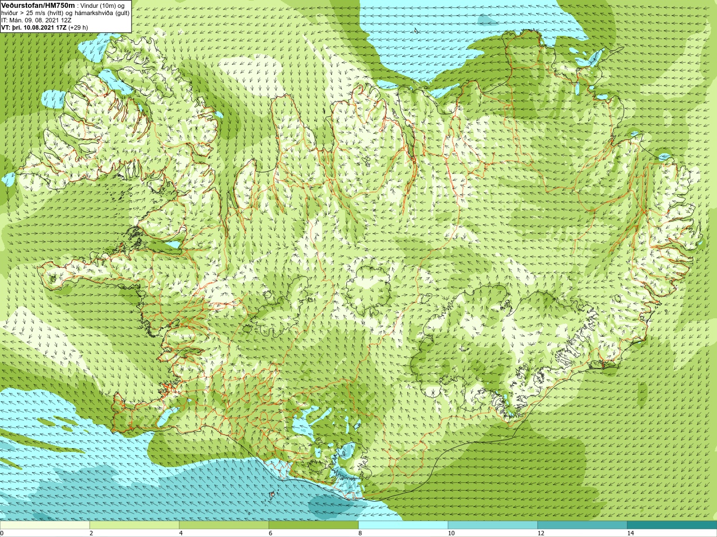Click the pale yellow 0–2 m/s legend swatch
Viewport: 717px width, 537px height.
point(45,525)
